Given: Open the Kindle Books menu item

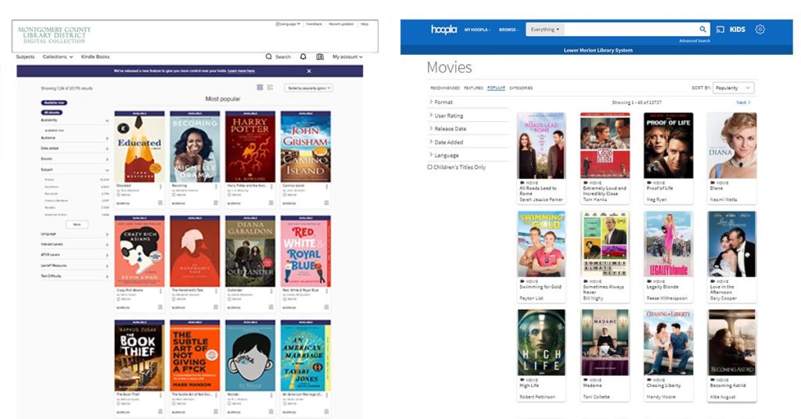Looking at the screenshot, I should pyautogui.click(x=95, y=56).
